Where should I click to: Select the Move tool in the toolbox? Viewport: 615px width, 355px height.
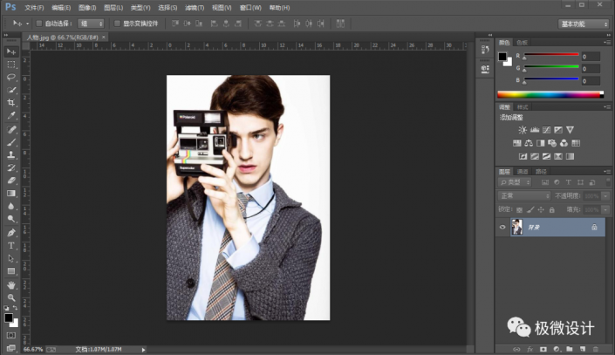(11, 51)
